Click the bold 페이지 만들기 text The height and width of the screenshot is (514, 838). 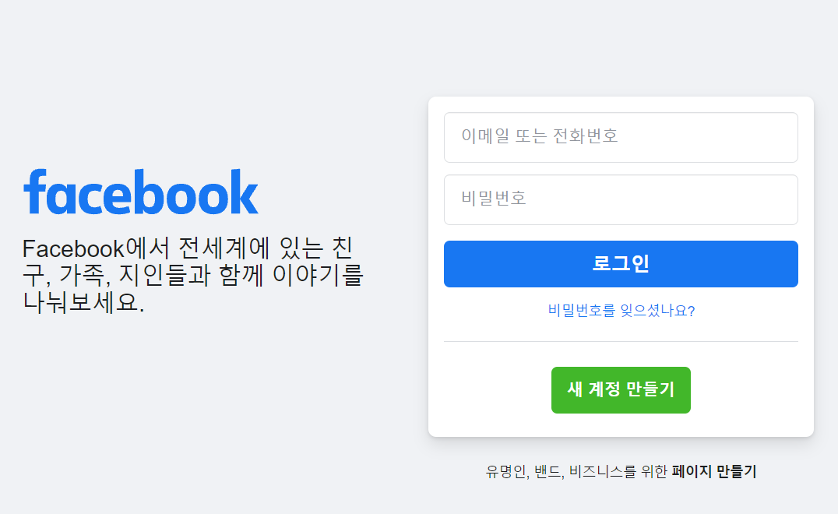(x=714, y=471)
